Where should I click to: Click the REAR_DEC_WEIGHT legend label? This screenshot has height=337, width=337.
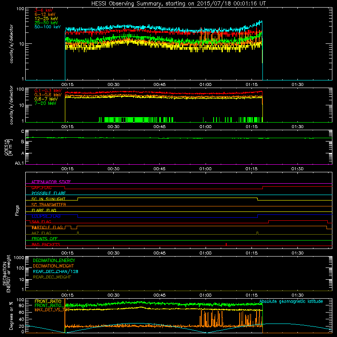click(x=52, y=277)
